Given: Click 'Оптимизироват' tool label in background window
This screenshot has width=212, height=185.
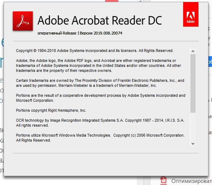Looking at the screenshot, I should tap(192, 181).
